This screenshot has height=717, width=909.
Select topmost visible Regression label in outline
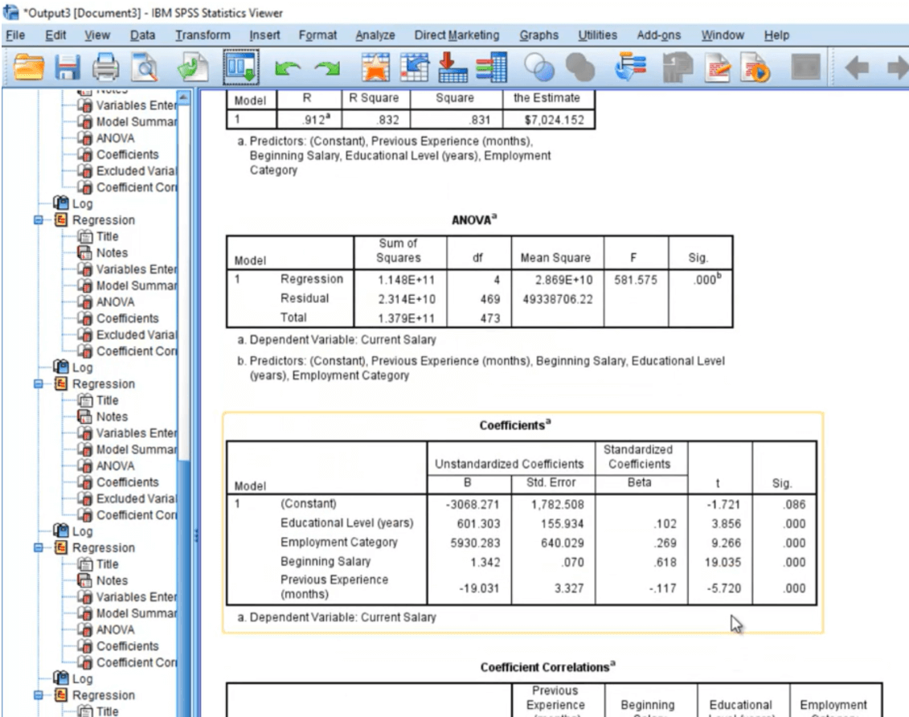click(x=103, y=220)
